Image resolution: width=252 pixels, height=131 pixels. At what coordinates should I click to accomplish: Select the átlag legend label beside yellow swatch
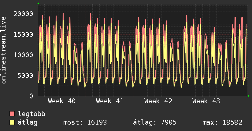click(28, 122)
